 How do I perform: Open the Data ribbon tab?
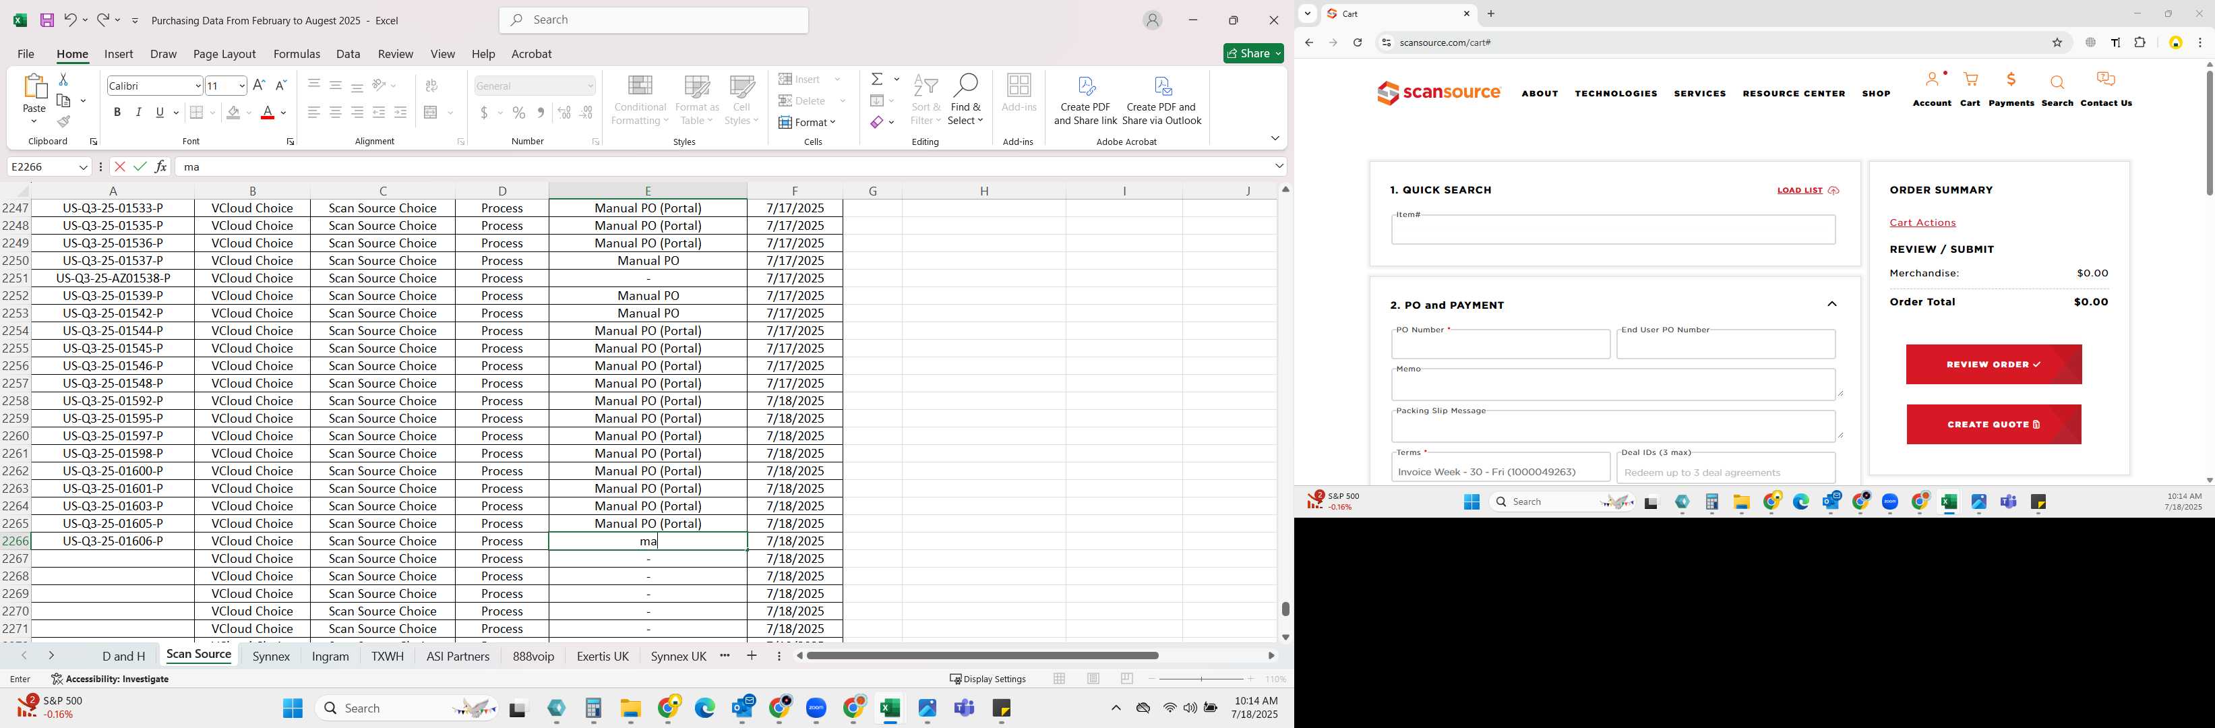point(348,53)
